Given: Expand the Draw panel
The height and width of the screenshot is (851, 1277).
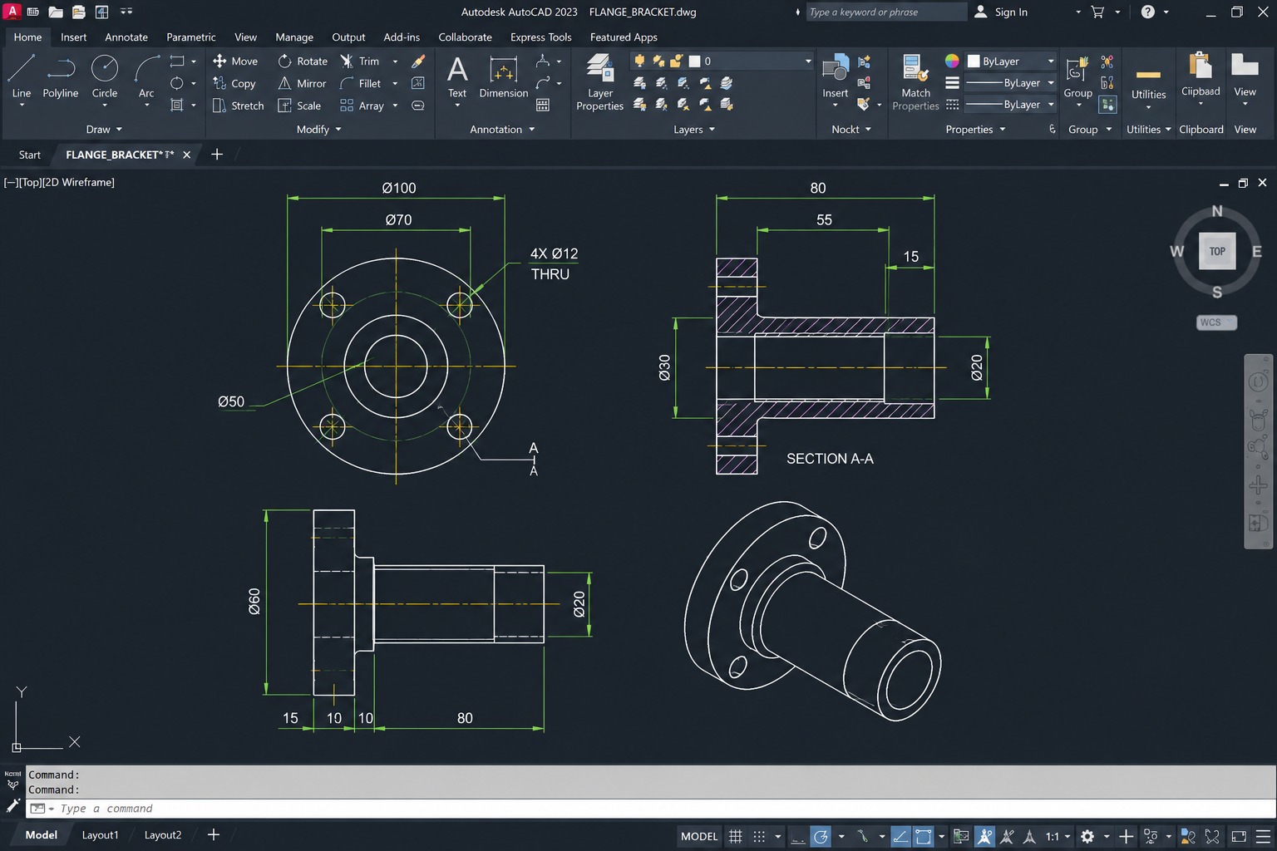Looking at the screenshot, I should 104,130.
